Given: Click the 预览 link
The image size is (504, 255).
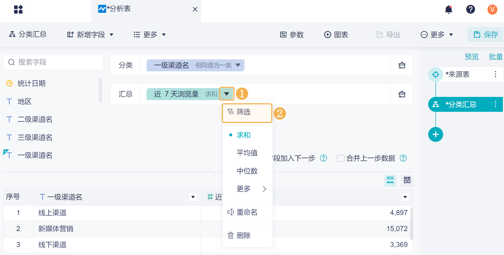Looking at the screenshot, I should (x=471, y=57).
